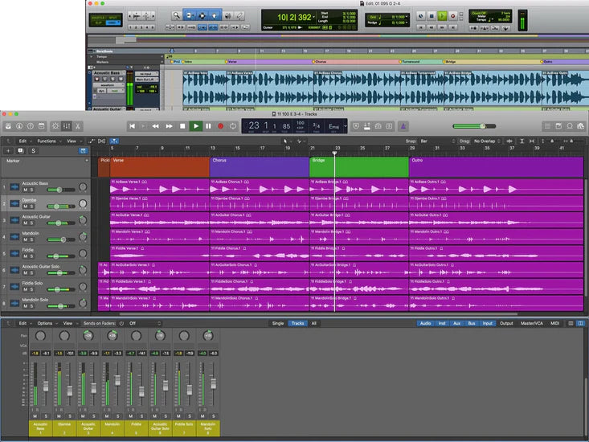This screenshot has width=589, height=442.
Task: Mute the Acoustic Bass track
Action: point(26,190)
